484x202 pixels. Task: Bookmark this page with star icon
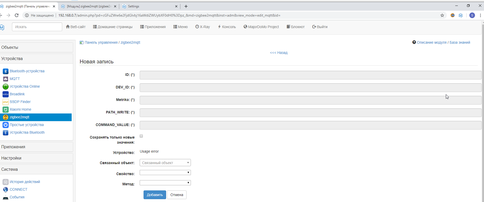click(442, 15)
